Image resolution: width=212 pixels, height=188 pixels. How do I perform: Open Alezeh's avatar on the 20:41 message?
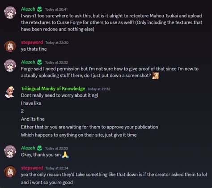(10, 13)
